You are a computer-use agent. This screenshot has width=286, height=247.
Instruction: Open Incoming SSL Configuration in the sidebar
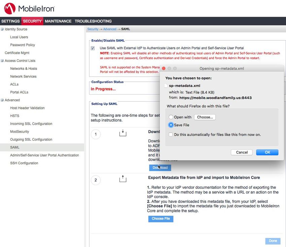(31, 124)
